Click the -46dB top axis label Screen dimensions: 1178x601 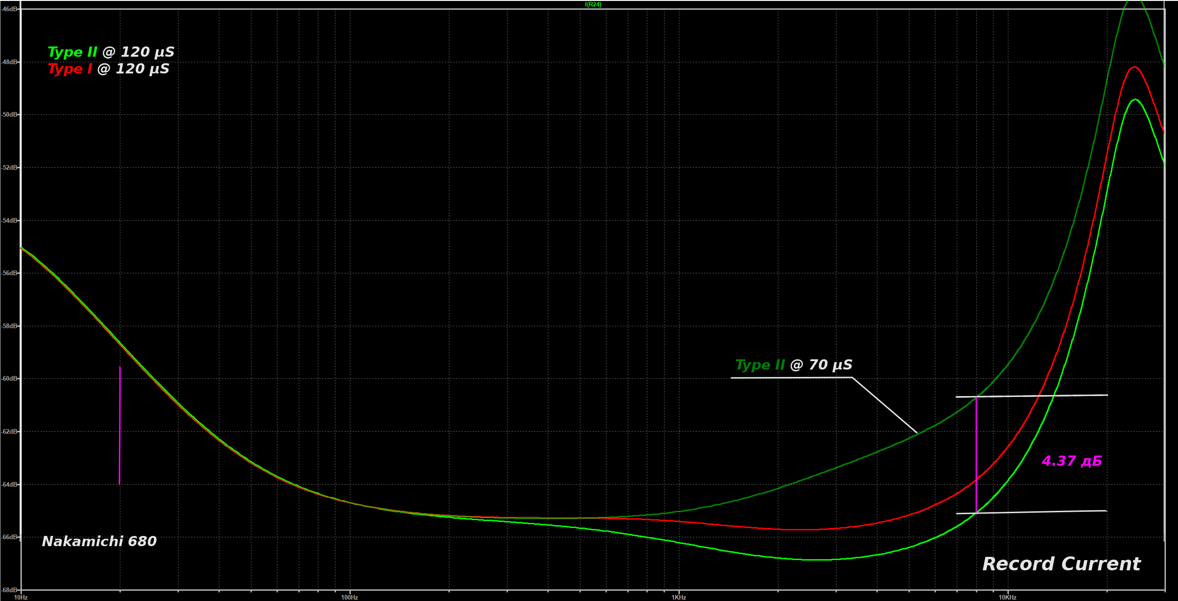10,9
